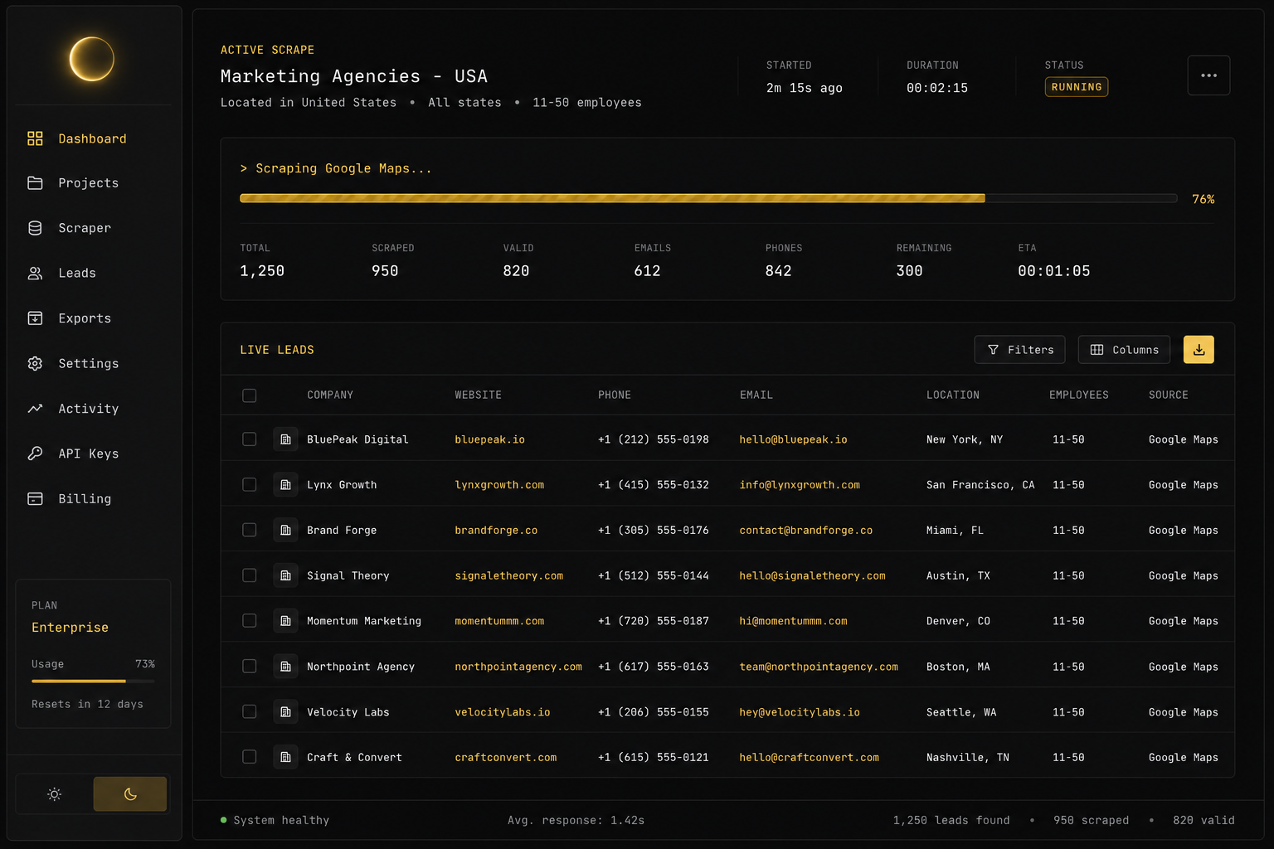Switch to dark theme moon toggle
Image resolution: width=1274 pixels, height=849 pixels.
[130, 794]
